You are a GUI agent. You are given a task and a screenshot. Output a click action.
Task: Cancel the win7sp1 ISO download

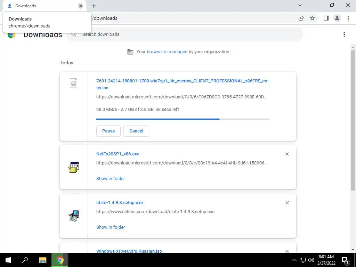coord(136,131)
